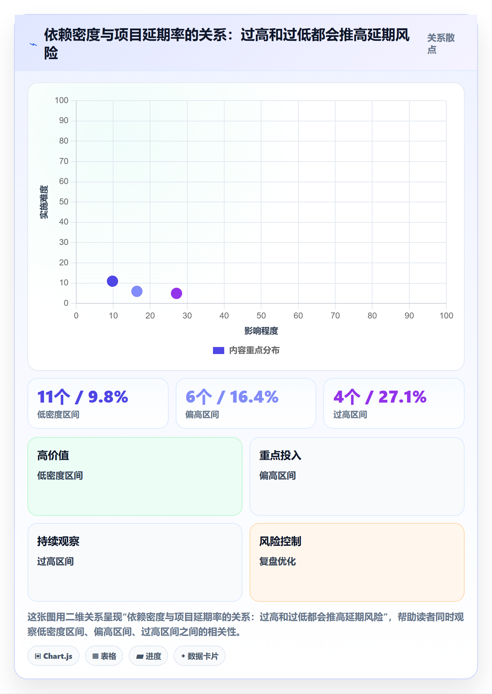Viewport: 492px width, 694px height.
Task: Click the chart title starting with 依赖密度
Action: (x=227, y=44)
